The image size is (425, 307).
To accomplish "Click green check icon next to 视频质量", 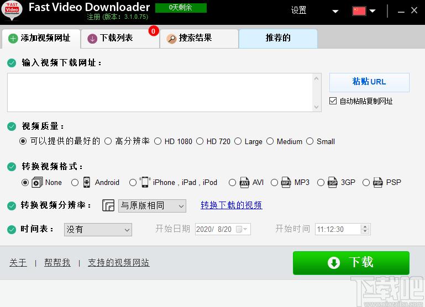I will 12,126.
